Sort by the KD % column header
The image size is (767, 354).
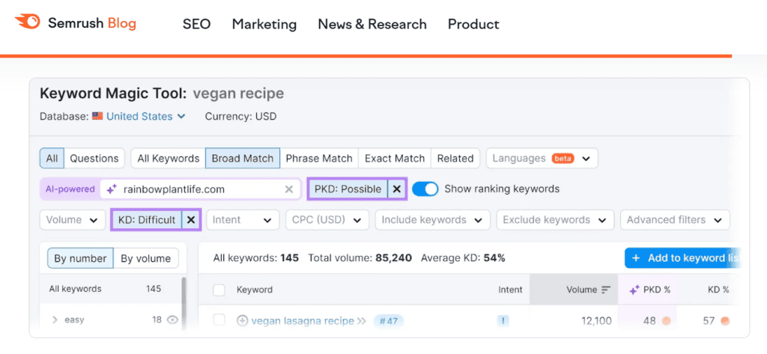718,290
